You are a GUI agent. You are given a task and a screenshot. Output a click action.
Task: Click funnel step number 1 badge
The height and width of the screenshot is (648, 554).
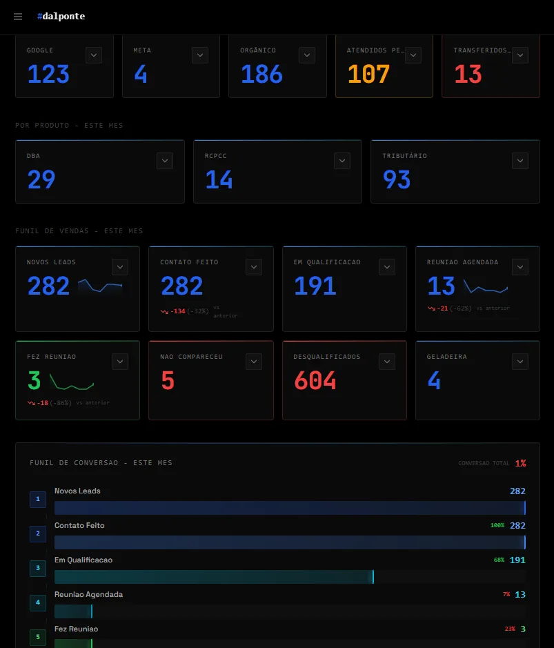click(38, 499)
